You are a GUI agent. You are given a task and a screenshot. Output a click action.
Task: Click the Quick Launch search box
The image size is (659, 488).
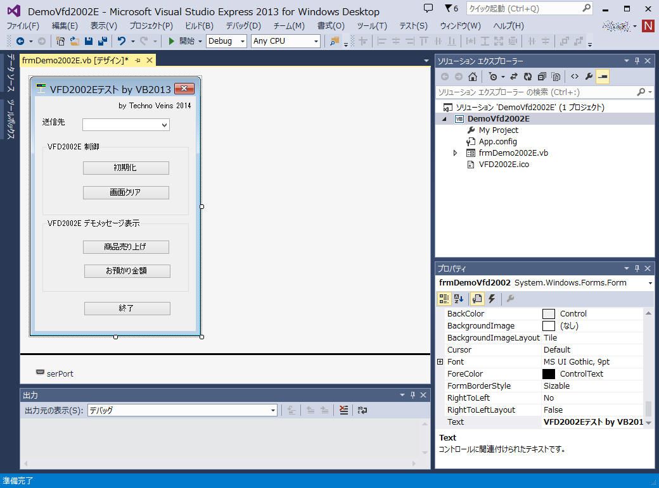point(529,8)
